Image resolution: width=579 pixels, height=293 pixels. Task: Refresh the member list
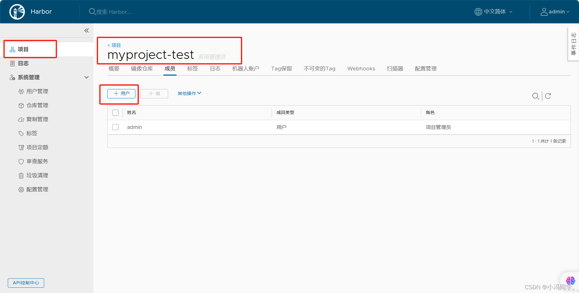(548, 96)
